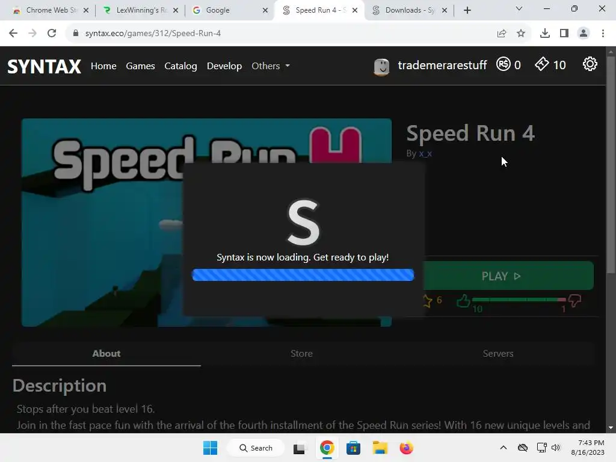Open Catalog in Syntax navbar
The image size is (616, 462).
coord(180,66)
